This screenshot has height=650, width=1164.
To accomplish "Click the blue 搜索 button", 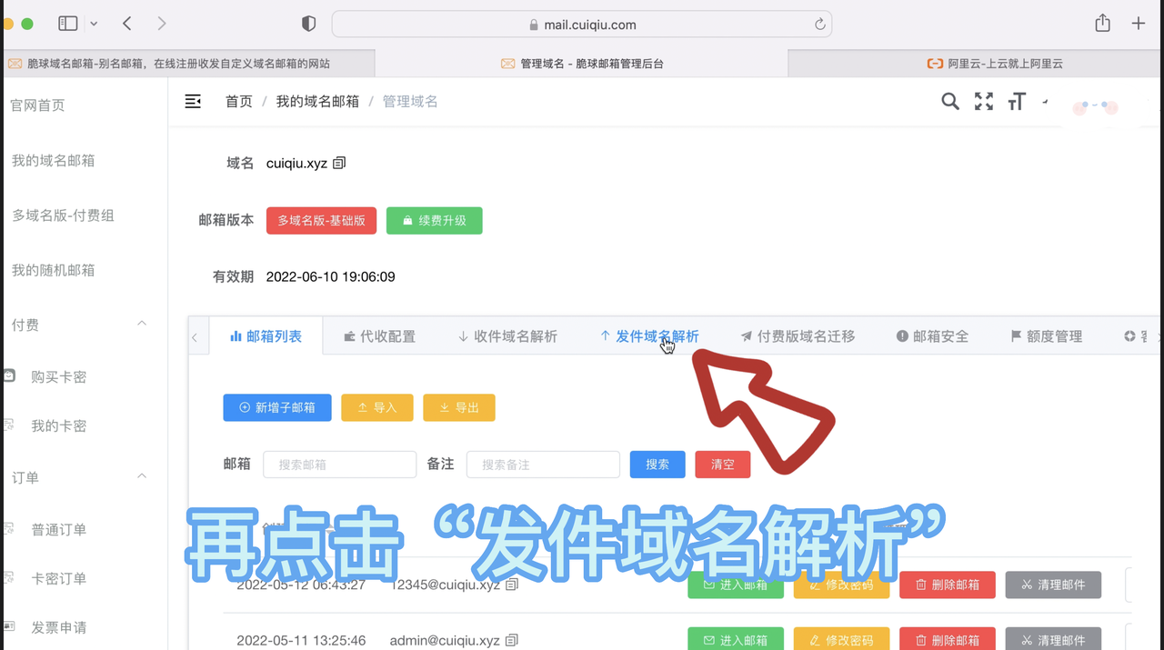I will pos(657,465).
